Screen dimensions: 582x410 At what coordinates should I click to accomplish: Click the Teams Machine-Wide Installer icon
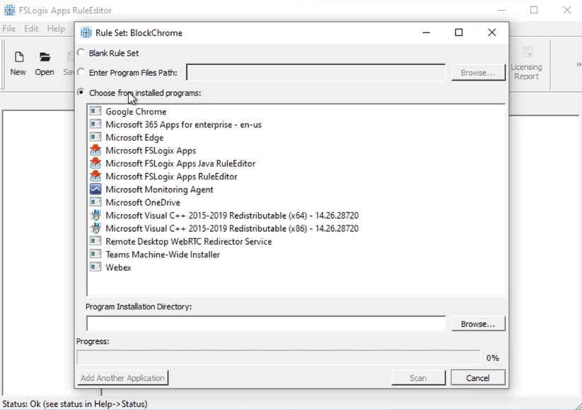[x=95, y=254]
